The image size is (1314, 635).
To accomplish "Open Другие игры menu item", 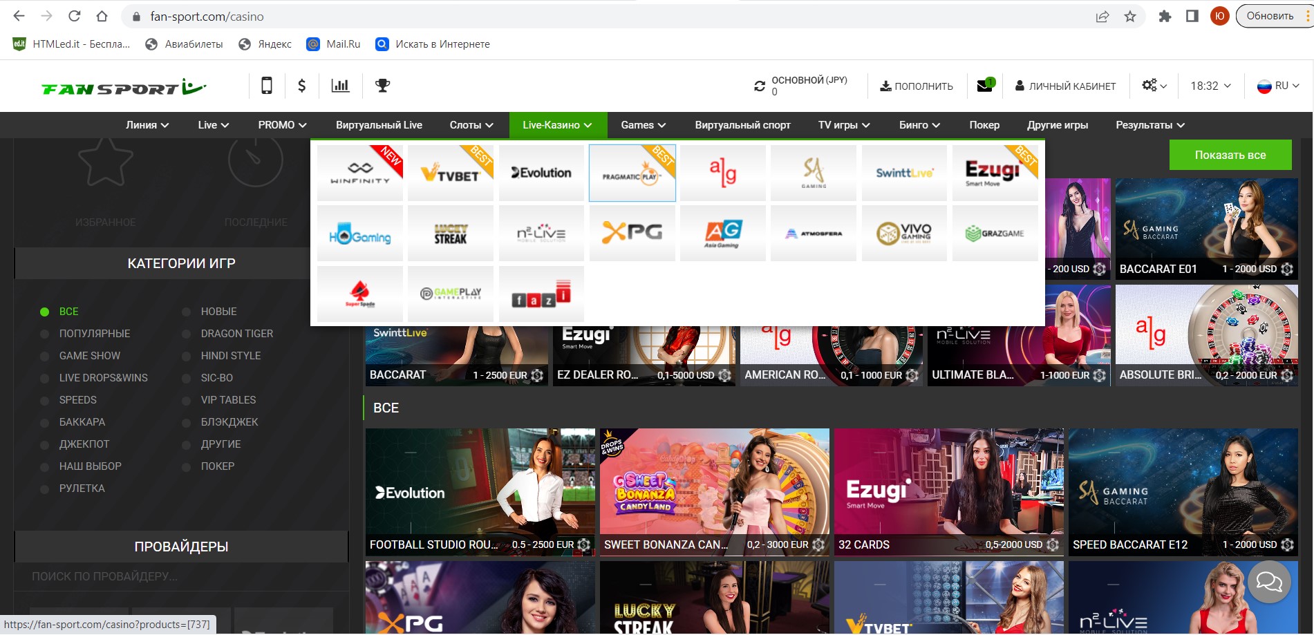I will pyautogui.click(x=1058, y=125).
